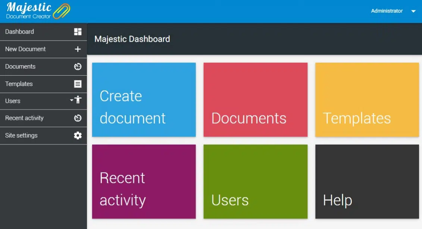The image size is (422, 229).
Task: Expand the Users submenu arrow in sidebar
Action: pyautogui.click(x=72, y=100)
